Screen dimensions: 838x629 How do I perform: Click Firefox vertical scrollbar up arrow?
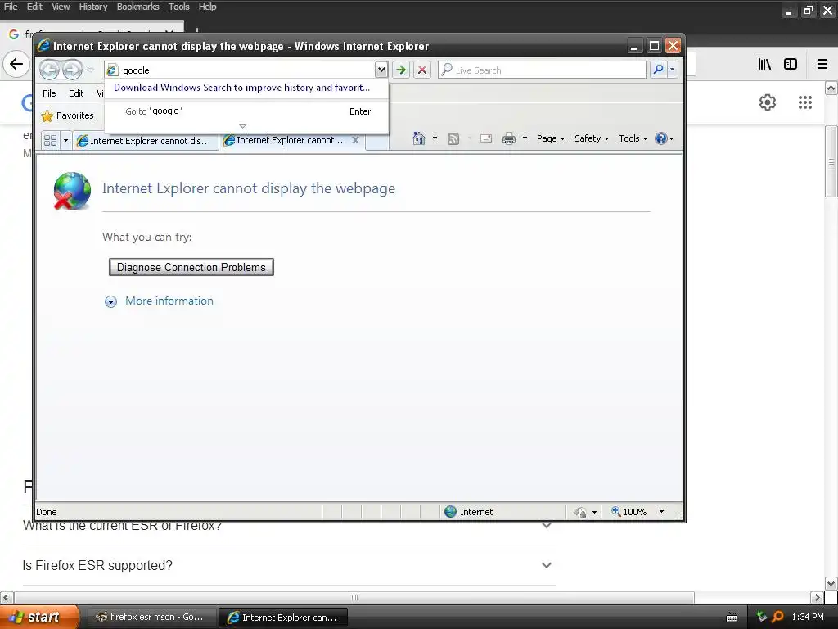pyautogui.click(x=831, y=88)
